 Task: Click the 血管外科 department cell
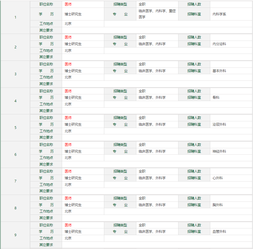(x=219, y=232)
